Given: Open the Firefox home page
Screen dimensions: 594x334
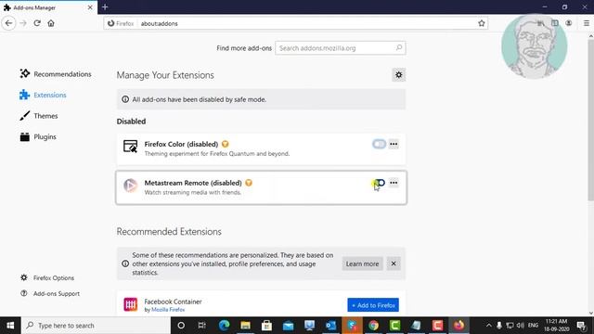Looking at the screenshot, I should point(51,23).
